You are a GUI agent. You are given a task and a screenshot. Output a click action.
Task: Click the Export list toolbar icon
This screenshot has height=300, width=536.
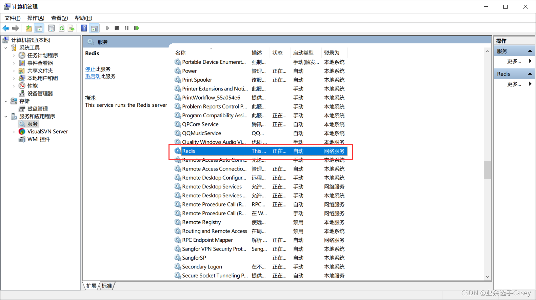(x=71, y=28)
